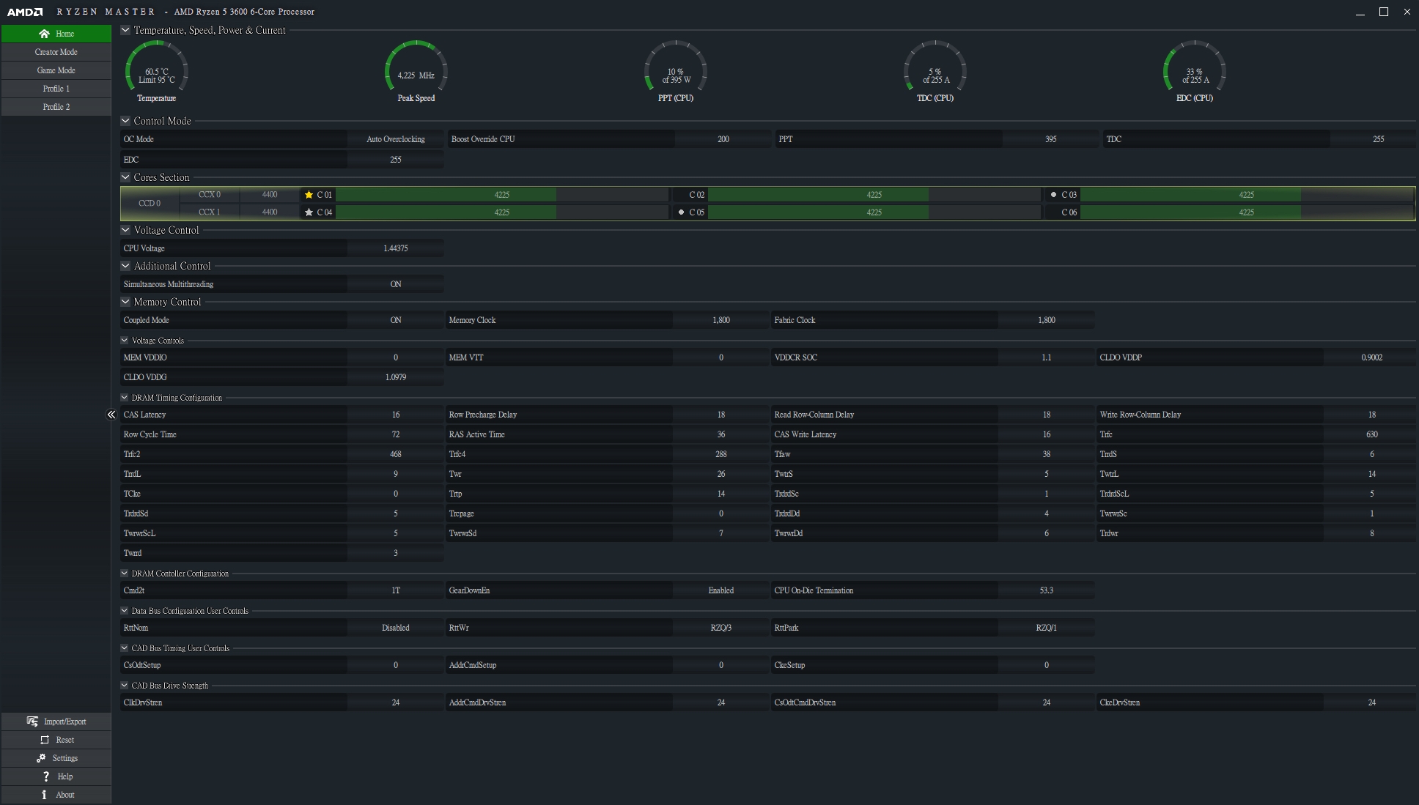This screenshot has width=1419, height=805.
Task: Collapse the Cores Section
Action: (x=125, y=177)
